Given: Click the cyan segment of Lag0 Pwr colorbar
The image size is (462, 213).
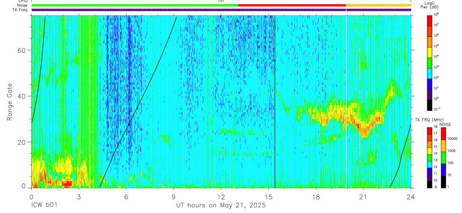Looking at the screenshot, I should coord(430,73).
